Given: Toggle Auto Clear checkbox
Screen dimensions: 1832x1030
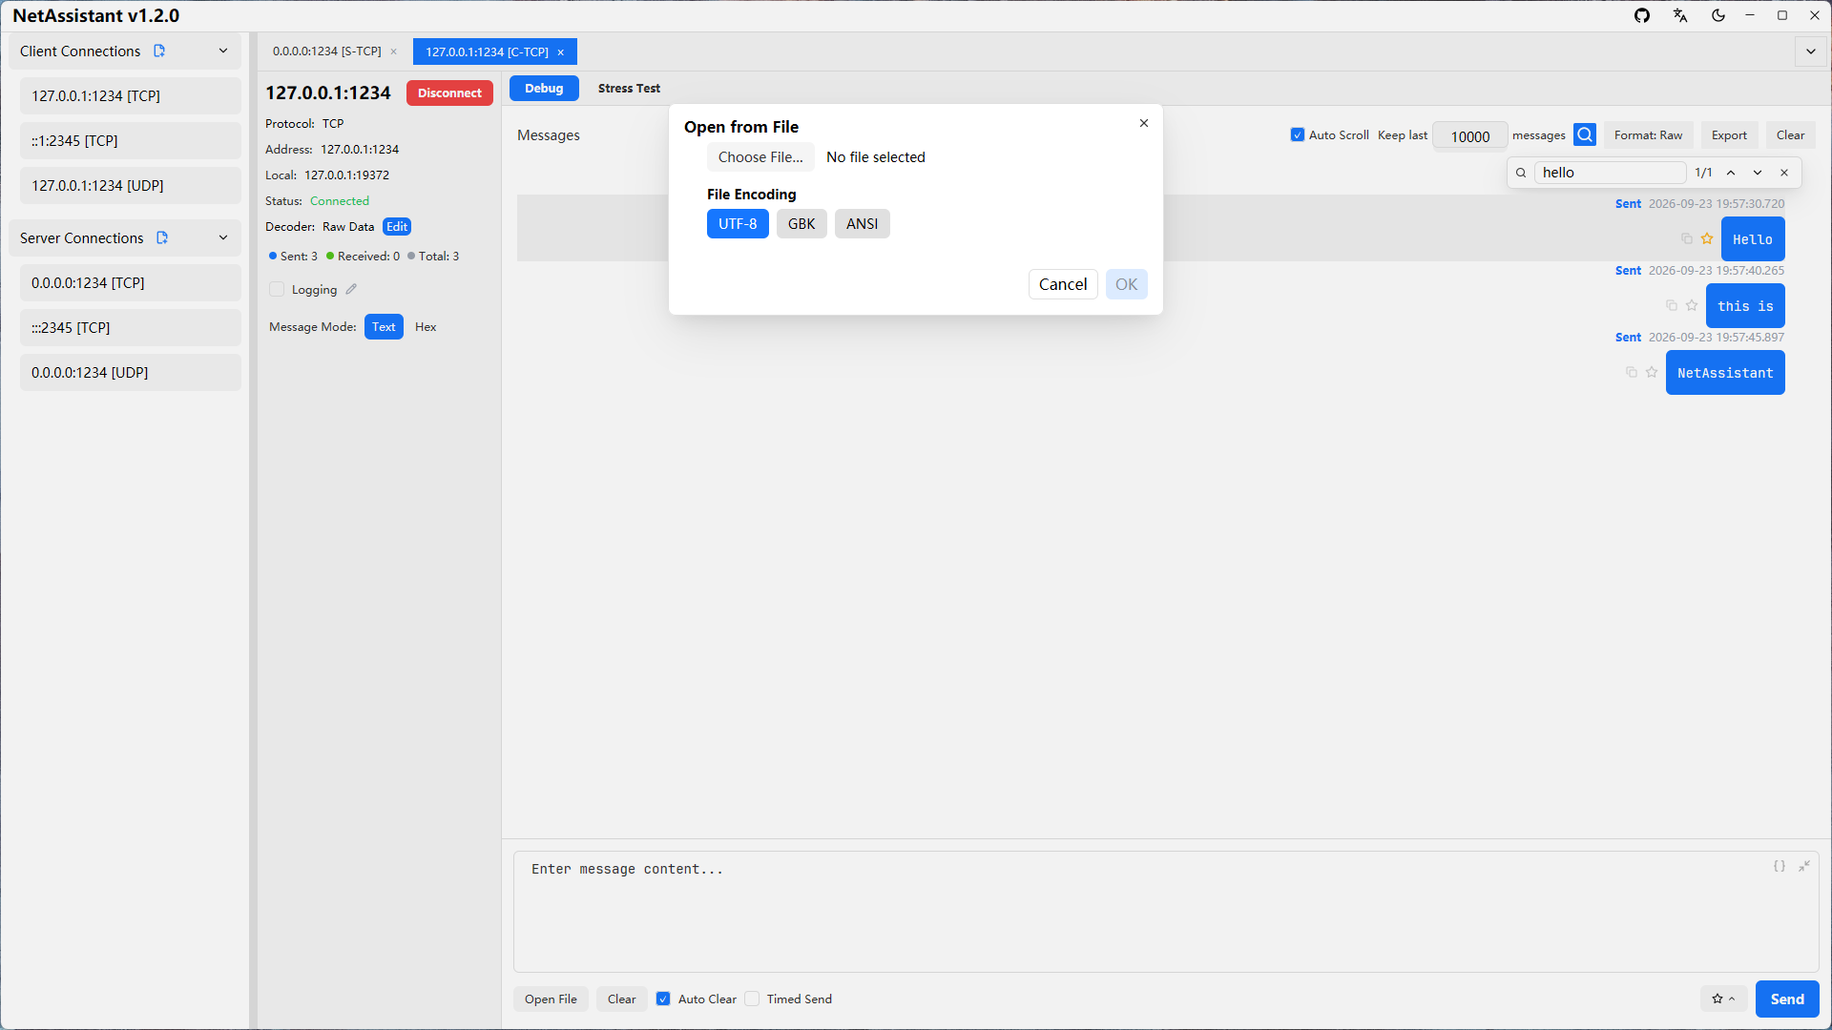Looking at the screenshot, I should 663,999.
